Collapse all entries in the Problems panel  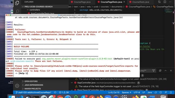[160, 71]
